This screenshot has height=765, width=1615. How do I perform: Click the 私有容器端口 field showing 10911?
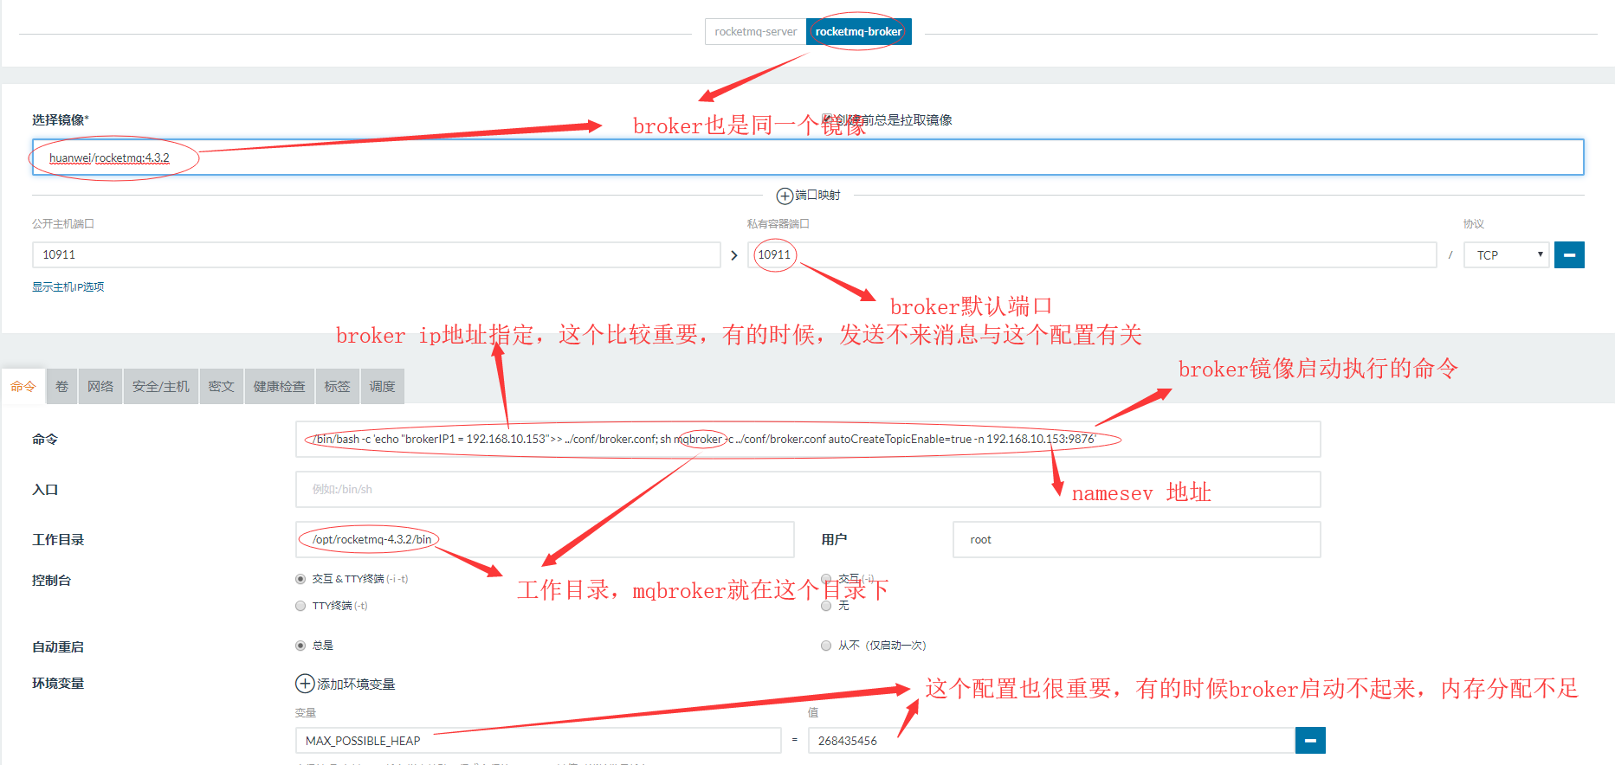(1092, 255)
